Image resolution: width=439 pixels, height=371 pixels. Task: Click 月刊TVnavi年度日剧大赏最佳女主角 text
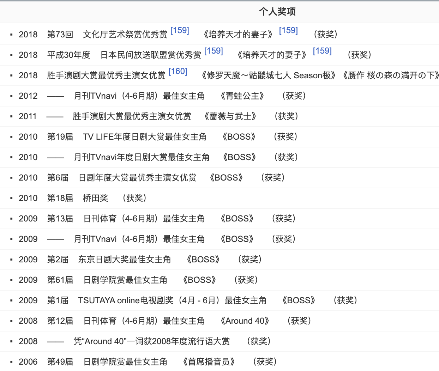tap(142, 157)
